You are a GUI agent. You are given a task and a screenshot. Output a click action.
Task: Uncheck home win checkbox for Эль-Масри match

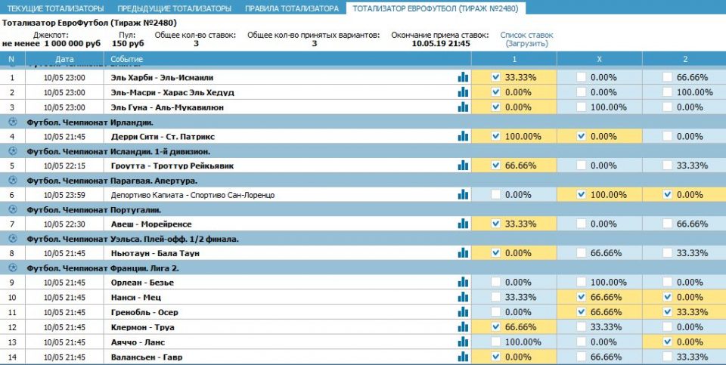(495, 92)
